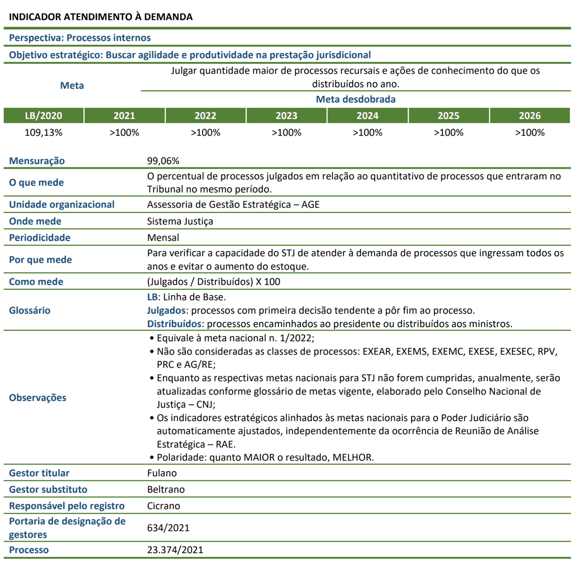
Task: Select the 2022 column header
Action: click(x=206, y=116)
